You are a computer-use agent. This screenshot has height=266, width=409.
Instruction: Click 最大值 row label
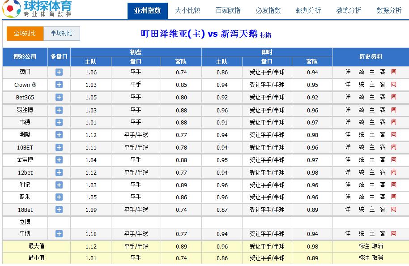pos(37,246)
